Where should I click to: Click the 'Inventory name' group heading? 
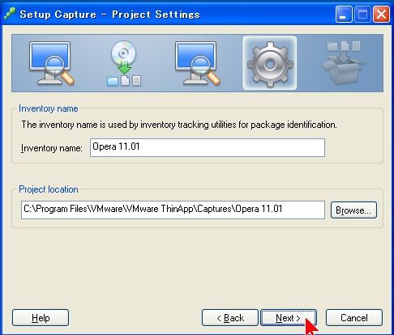pos(49,108)
